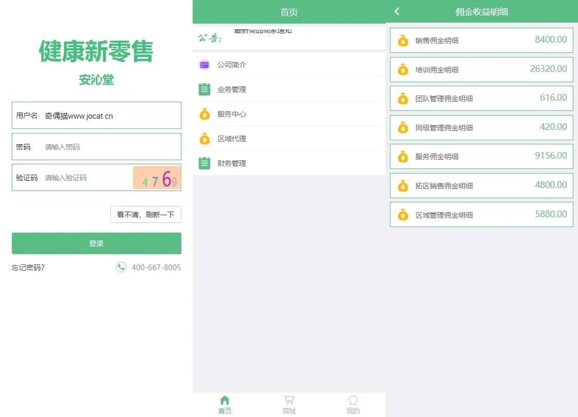Screen dimensions: 578x417
Task: Click the 佣金收益明细 page title
Action: (481, 12)
